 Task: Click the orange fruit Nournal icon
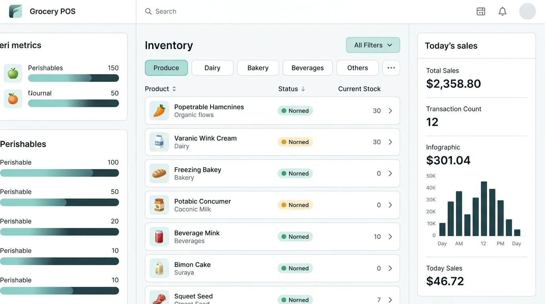click(x=13, y=99)
